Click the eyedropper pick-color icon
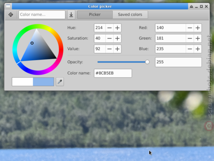The width and height of the screenshot is (214, 161). click(60, 82)
